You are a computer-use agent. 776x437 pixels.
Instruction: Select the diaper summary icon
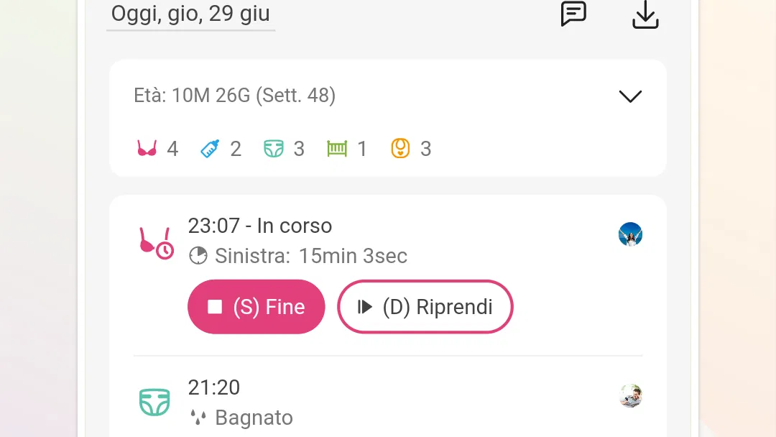pyautogui.click(x=274, y=149)
